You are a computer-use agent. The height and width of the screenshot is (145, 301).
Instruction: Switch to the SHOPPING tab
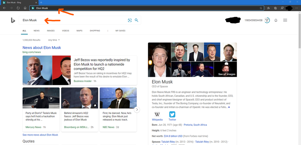[x=95, y=31]
